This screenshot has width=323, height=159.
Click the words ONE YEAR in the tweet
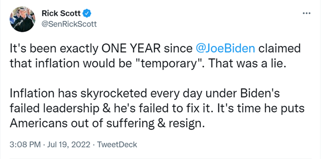(x=131, y=49)
